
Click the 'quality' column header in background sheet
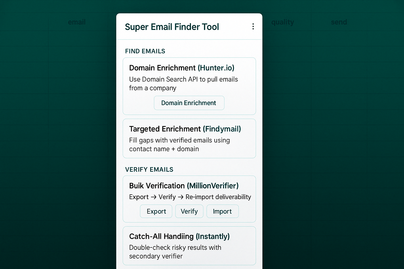pos(282,22)
